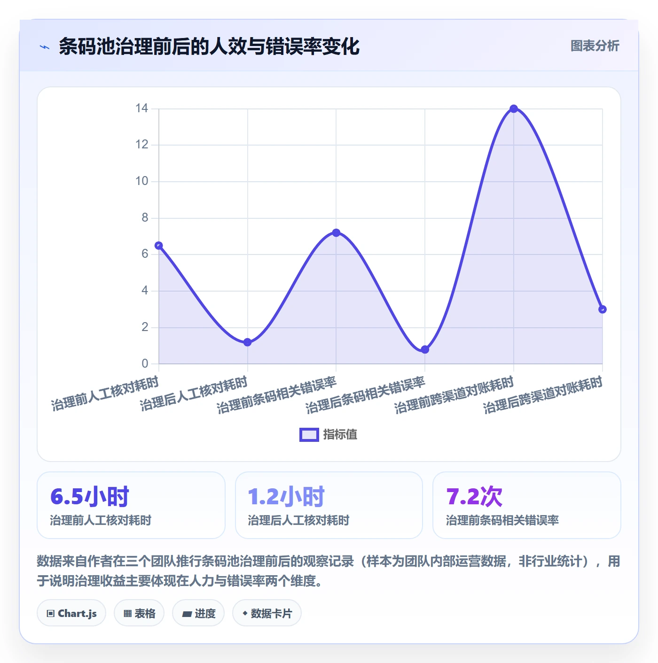Click the y-axis value 14

pyautogui.click(x=141, y=108)
